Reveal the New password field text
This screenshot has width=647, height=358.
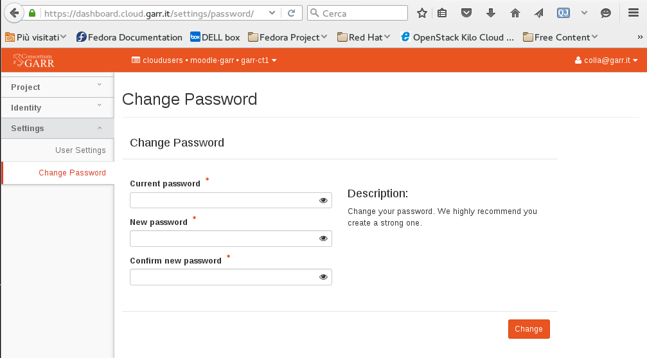click(323, 238)
